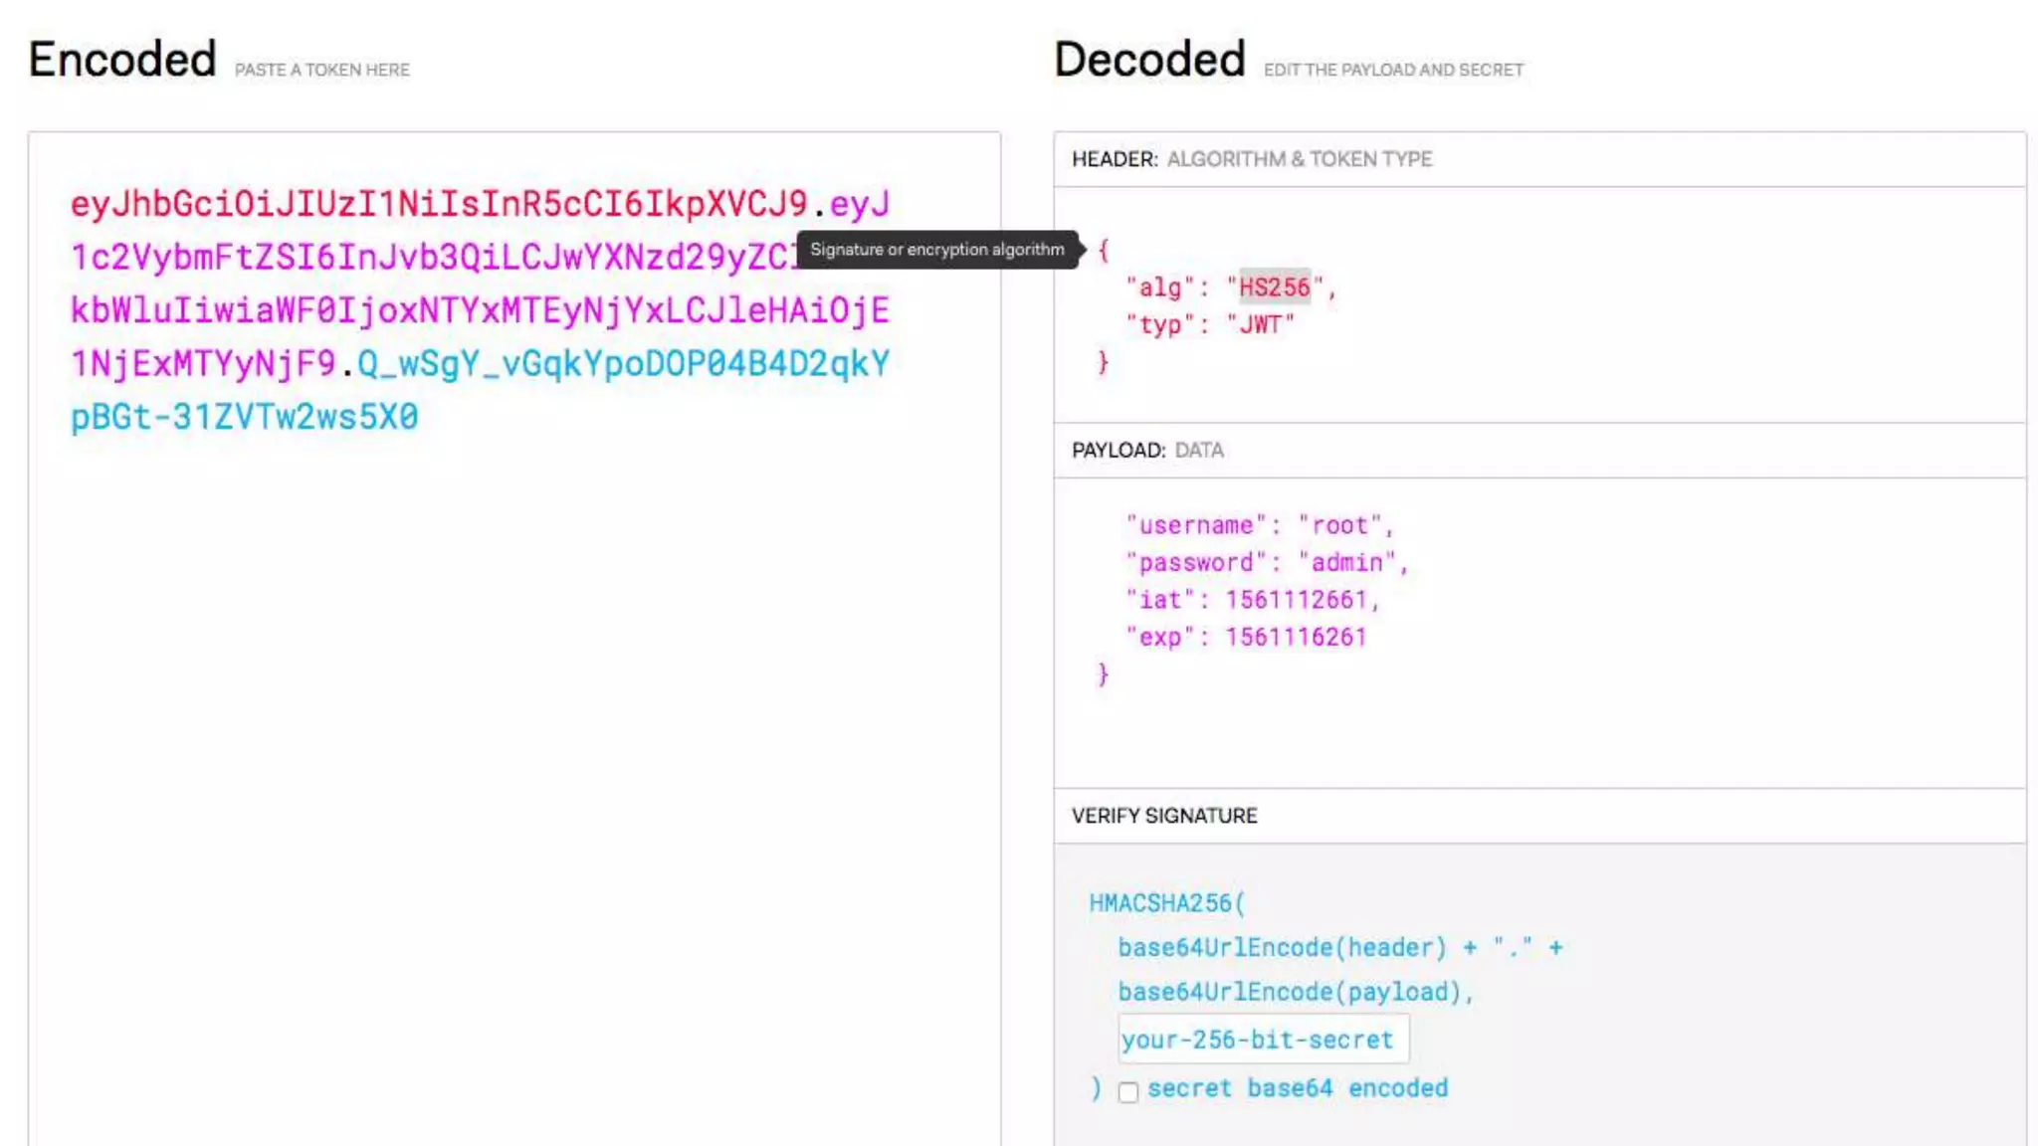Click the base64UrlEncode(payload) line
This screenshot has height=1146, width=2038.
[1293, 992]
